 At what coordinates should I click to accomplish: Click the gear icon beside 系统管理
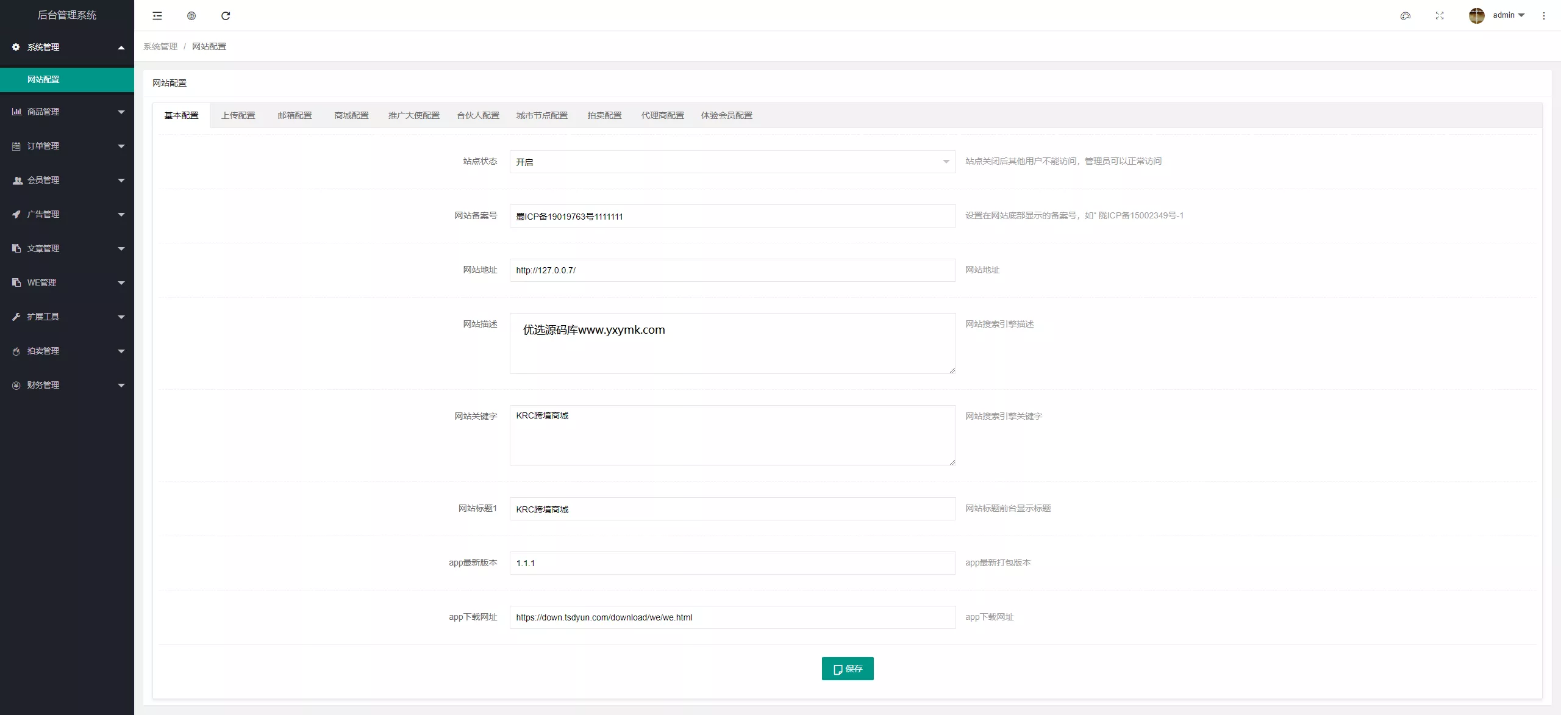click(x=16, y=47)
